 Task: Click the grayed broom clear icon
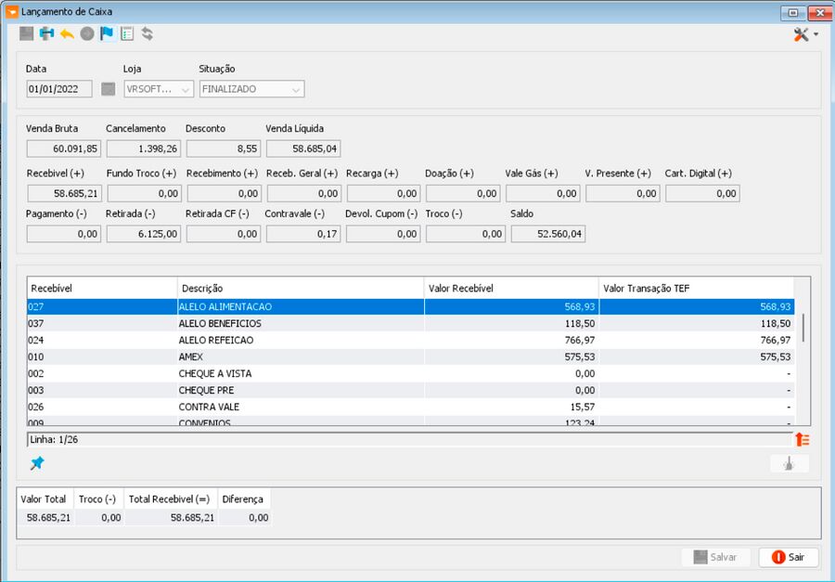pyautogui.click(x=790, y=464)
